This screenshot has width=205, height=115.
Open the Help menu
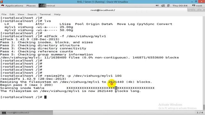57,14
